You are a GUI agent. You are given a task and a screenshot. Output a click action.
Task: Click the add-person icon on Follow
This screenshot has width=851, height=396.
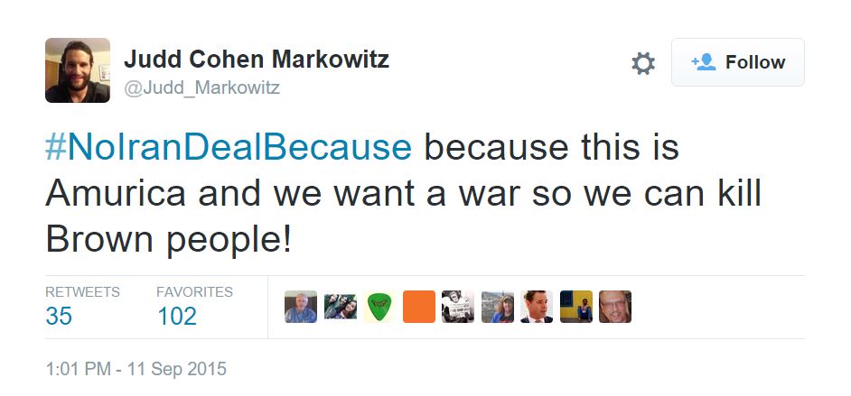[703, 62]
